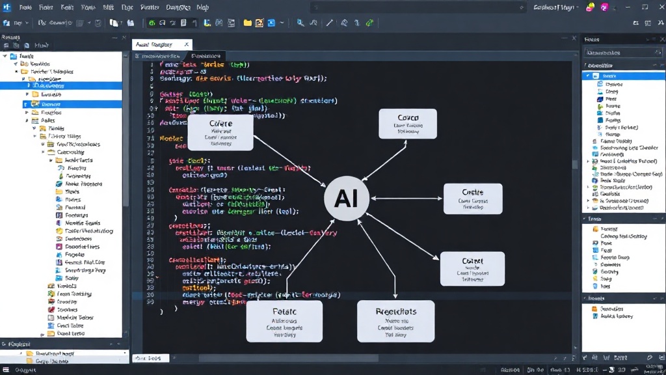Switch to the second sub-tab under editor tab
Screen dimensions: 666x375
206,56
